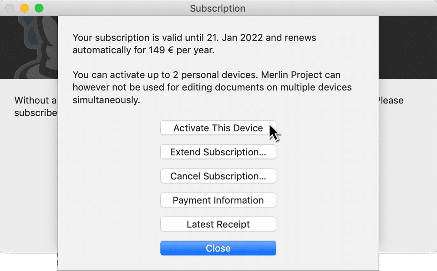The height and width of the screenshot is (271, 437).
Task: Click the "Please" text right of the sheet
Action: [x=391, y=100]
